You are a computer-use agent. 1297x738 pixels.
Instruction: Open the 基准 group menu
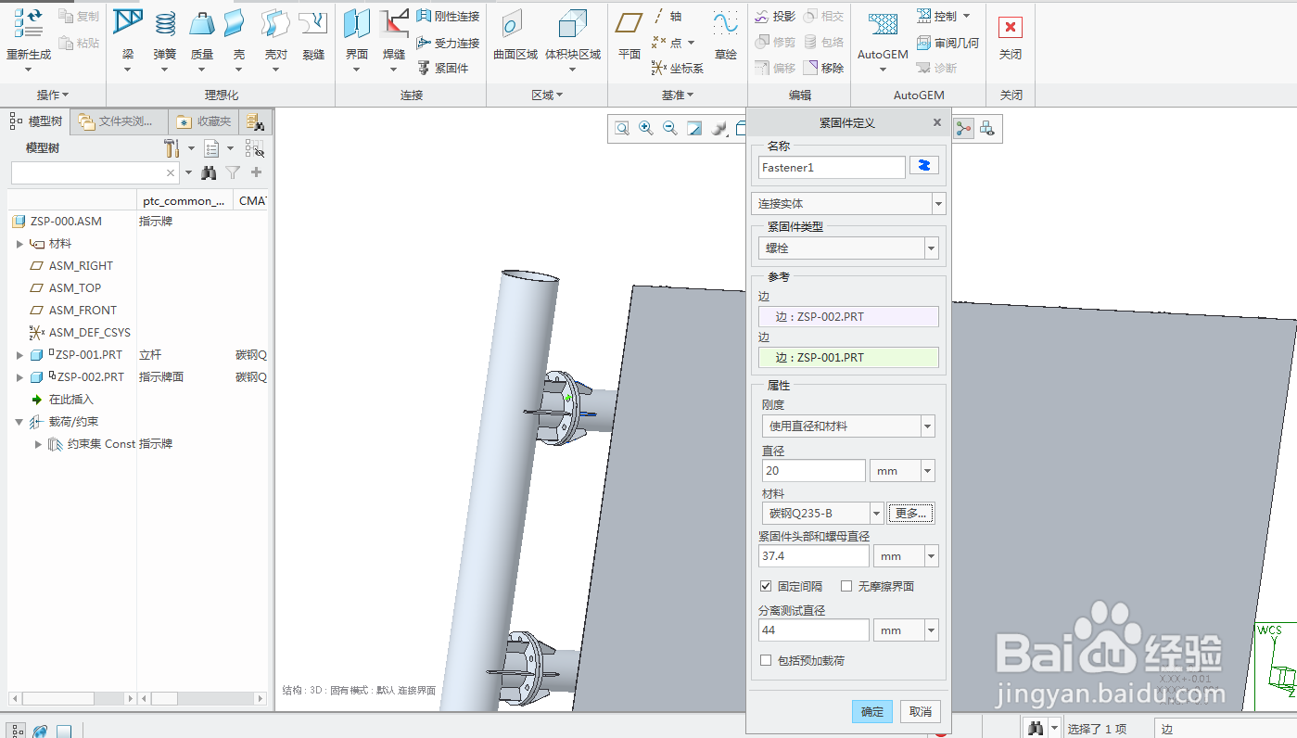(678, 95)
